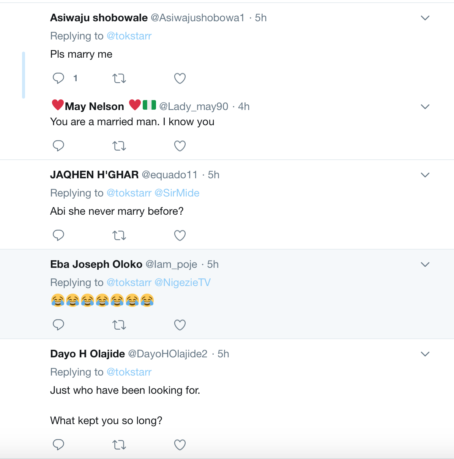Expand more options for May Nelson's tweet
This screenshot has width=454, height=459.
tap(425, 107)
